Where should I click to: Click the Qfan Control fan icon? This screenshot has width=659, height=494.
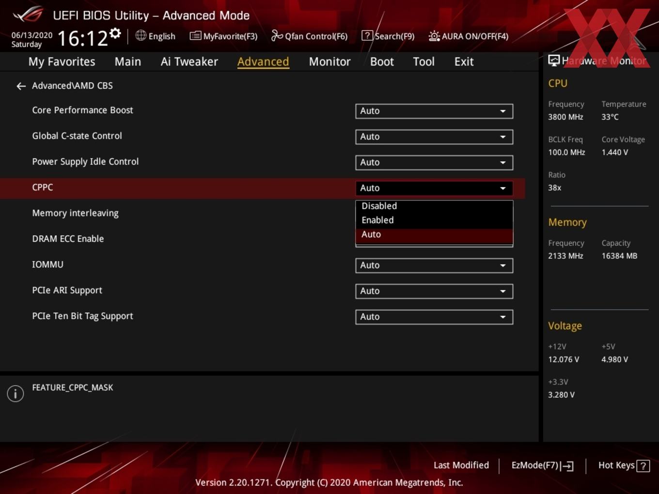(277, 35)
